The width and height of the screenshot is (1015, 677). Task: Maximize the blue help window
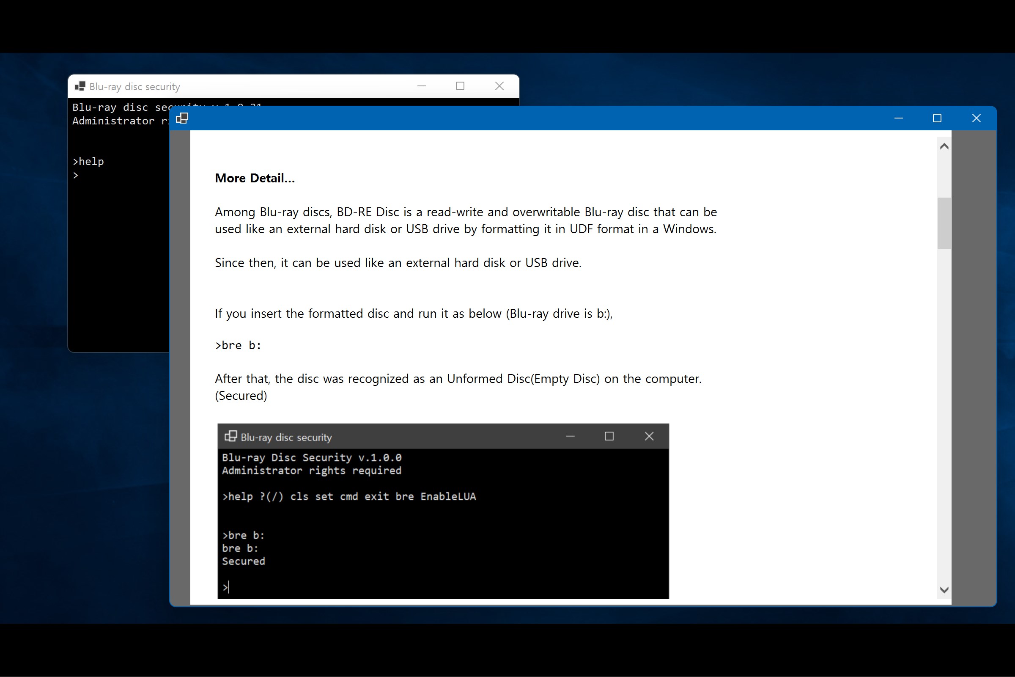point(937,118)
